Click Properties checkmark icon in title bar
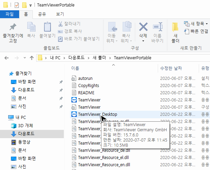 [x=17, y=5]
